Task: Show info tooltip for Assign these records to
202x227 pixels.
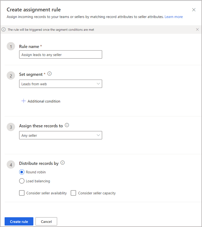Action: coord(67,125)
